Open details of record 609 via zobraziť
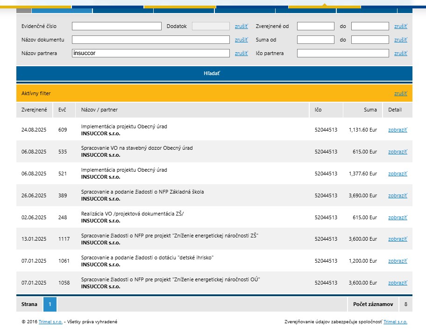Image resolution: width=426 pixels, height=334 pixels. 398,130
